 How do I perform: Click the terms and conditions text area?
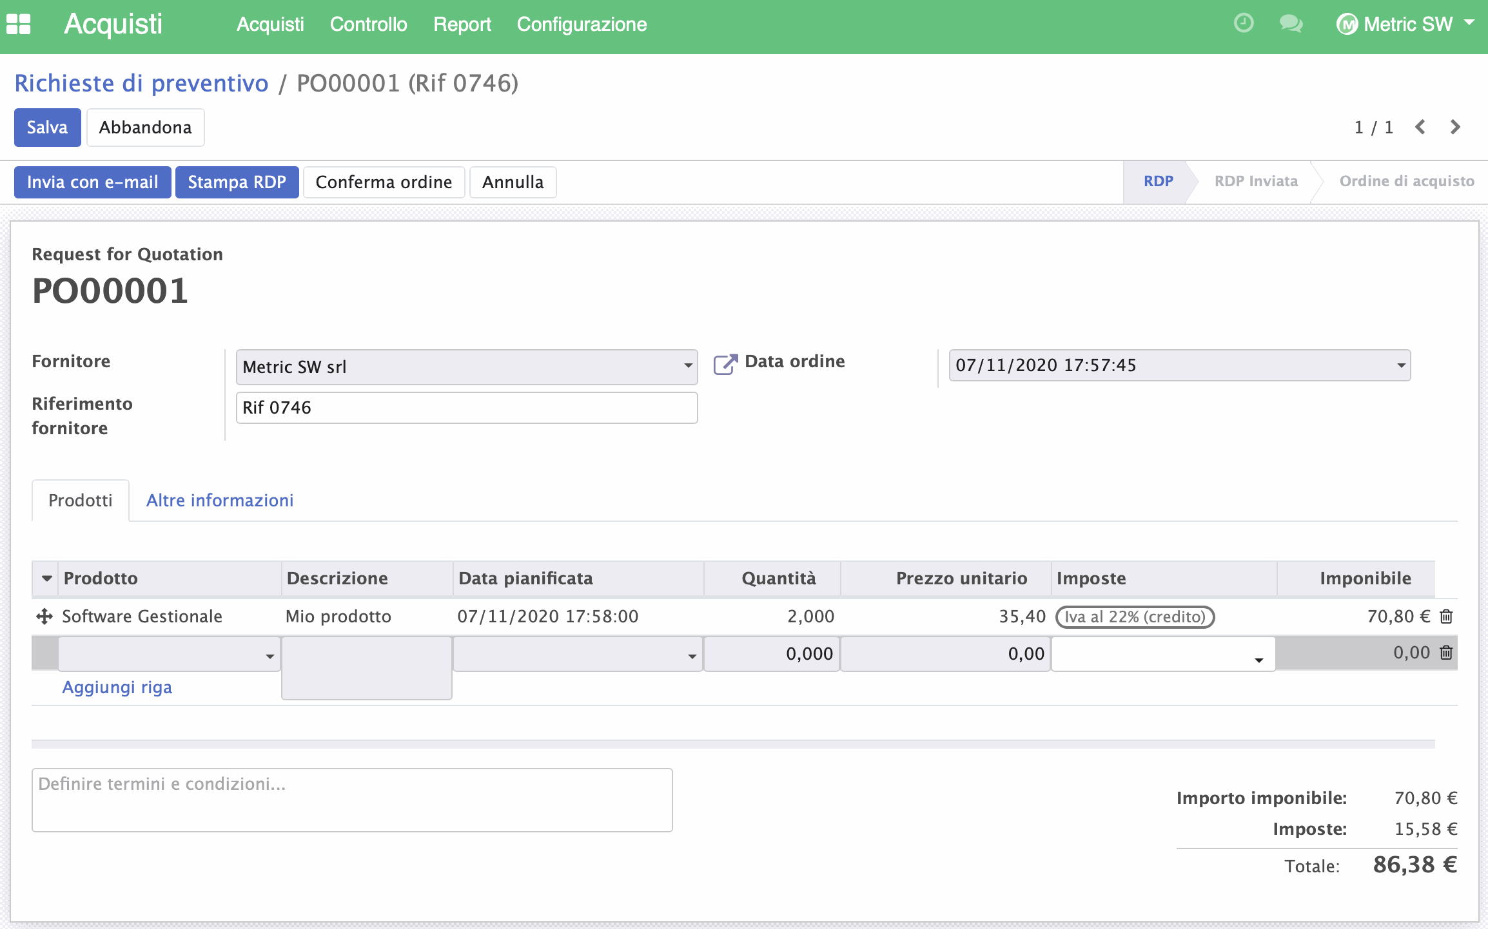click(x=352, y=800)
